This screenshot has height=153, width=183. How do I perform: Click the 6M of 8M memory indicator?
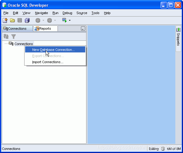[174, 149]
